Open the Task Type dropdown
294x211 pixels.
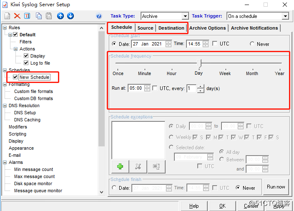point(185,16)
